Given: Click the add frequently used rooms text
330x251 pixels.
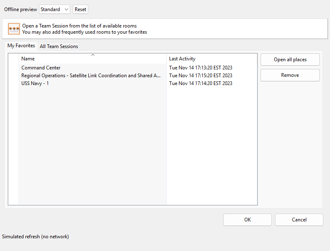Looking at the screenshot, I should 85,32.
